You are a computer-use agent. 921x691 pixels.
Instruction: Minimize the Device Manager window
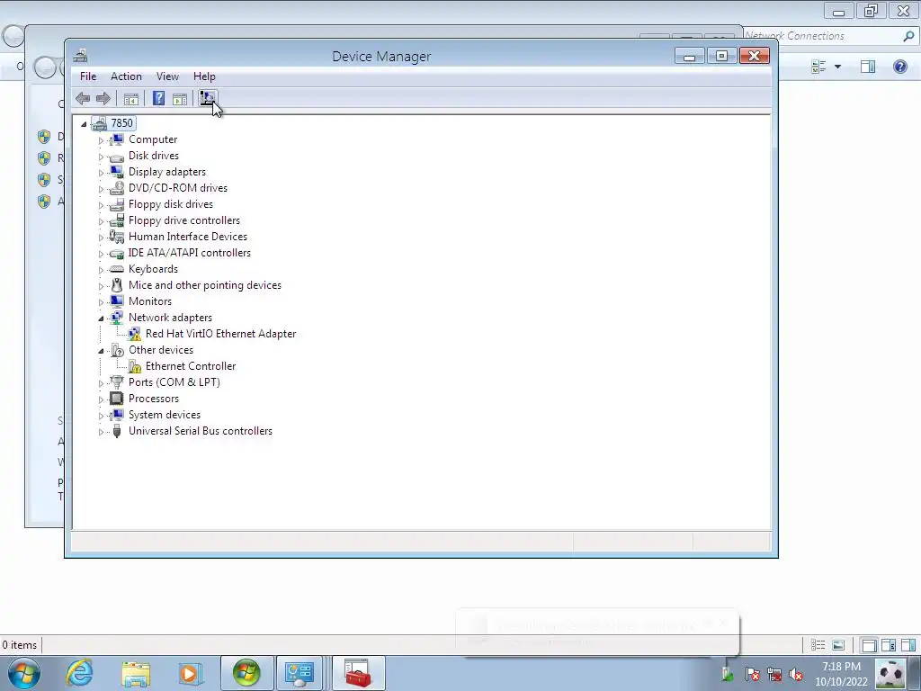point(690,57)
